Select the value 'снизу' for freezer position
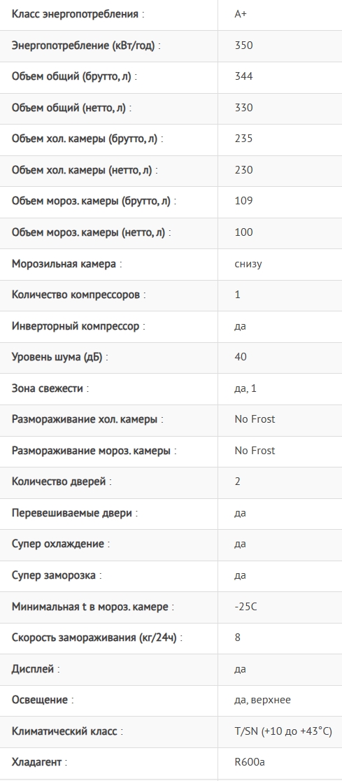The height and width of the screenshot is (781, 342). tap(248, 264)
